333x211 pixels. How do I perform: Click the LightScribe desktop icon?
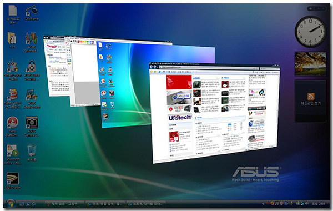13,180
